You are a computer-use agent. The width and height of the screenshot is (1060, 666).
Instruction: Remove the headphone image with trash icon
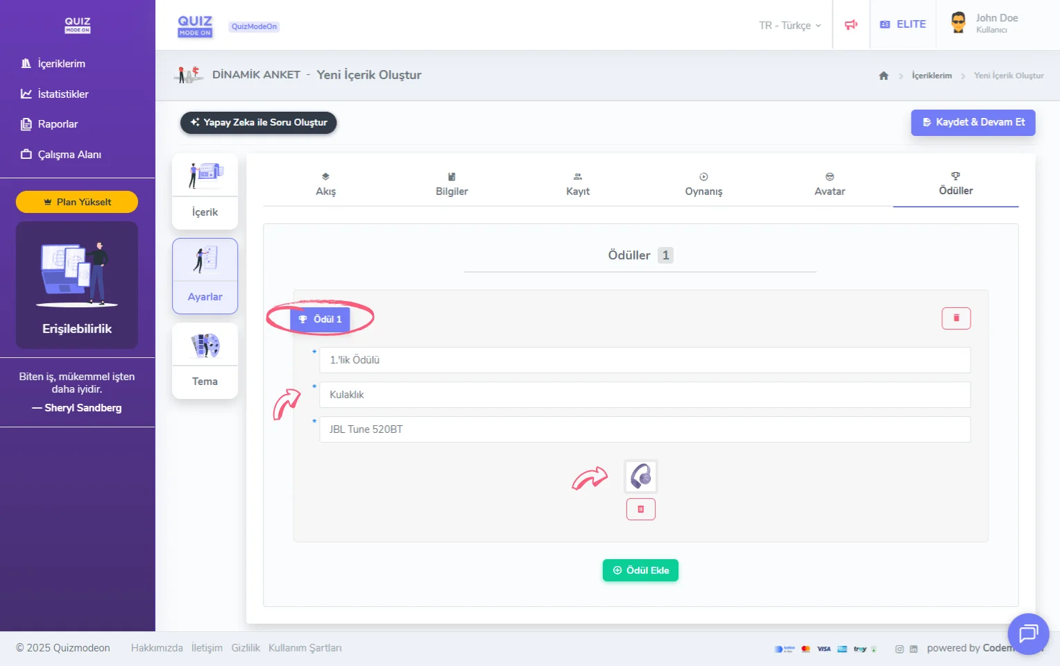click(640, 509)
